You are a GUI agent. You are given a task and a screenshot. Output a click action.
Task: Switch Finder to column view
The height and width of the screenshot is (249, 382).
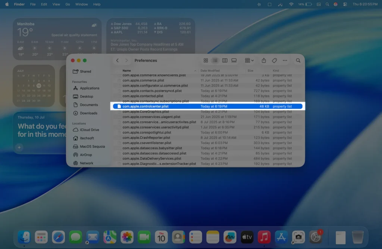pos(225,60)
